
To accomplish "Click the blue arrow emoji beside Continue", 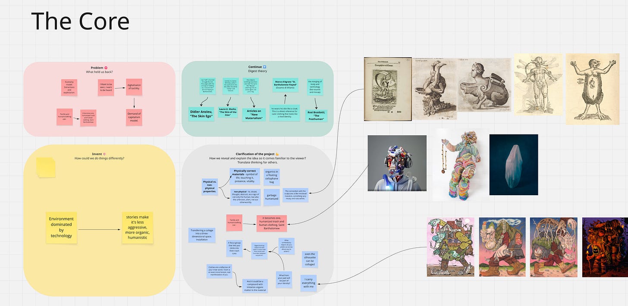I will (264, 67).
